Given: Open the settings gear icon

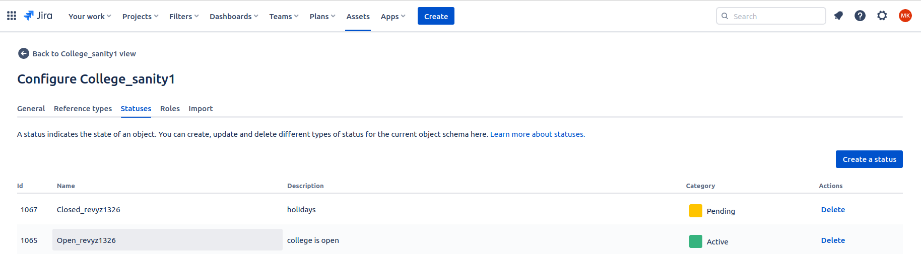Looking at the screenshot, I should [x=882, y=16].
